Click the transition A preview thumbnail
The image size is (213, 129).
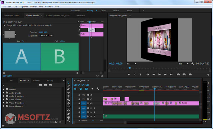pyautogui.click(x=22, y=57)
